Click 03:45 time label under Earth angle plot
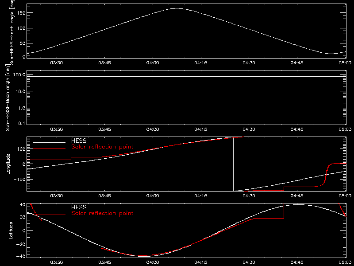The width and height of the screenshot is (354, 266). tap(104, 63)
